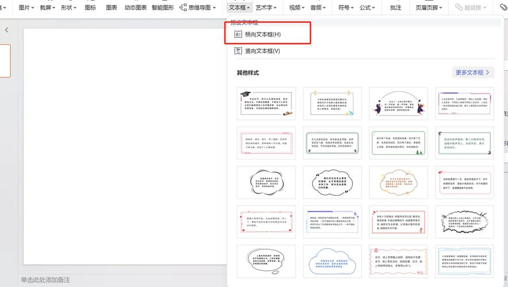Choose the green rounded leaf frame style
Viewport: 508px width, 287px height.
332,143
